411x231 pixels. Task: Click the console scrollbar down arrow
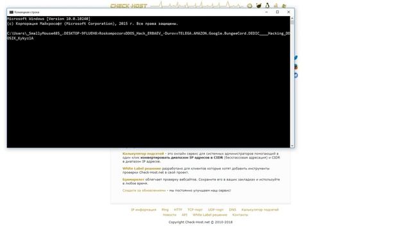point(292,146)
